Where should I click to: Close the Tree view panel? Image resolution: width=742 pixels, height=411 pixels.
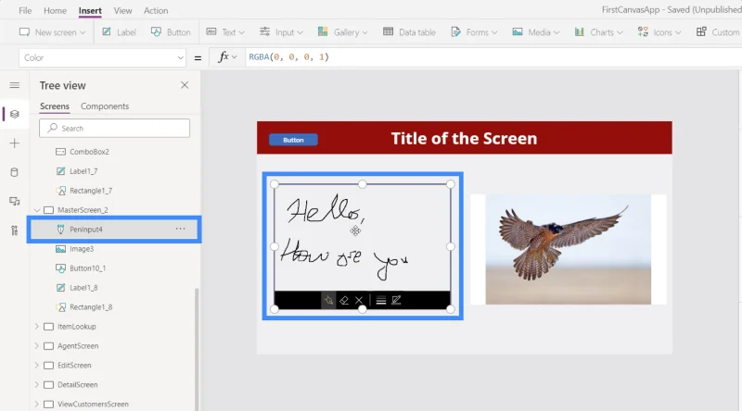[185, 85]
